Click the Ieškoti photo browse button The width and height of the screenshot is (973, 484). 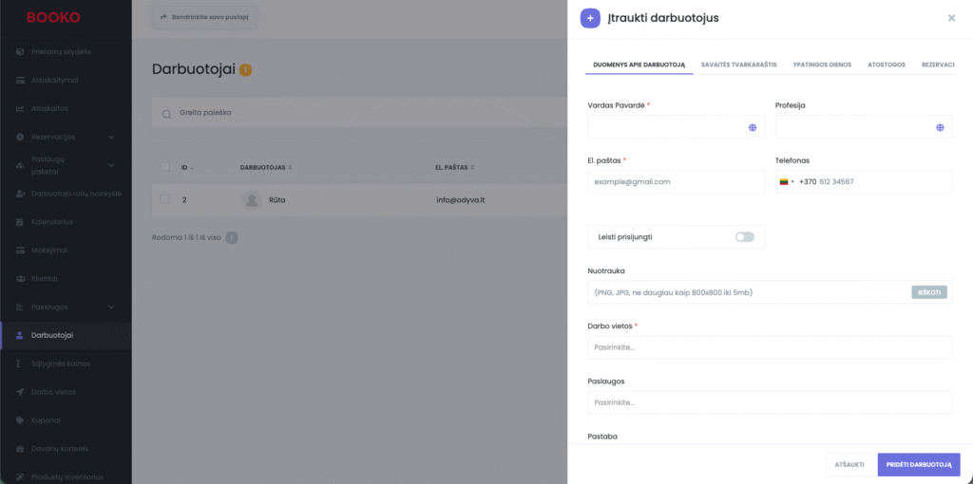point(929,292)
